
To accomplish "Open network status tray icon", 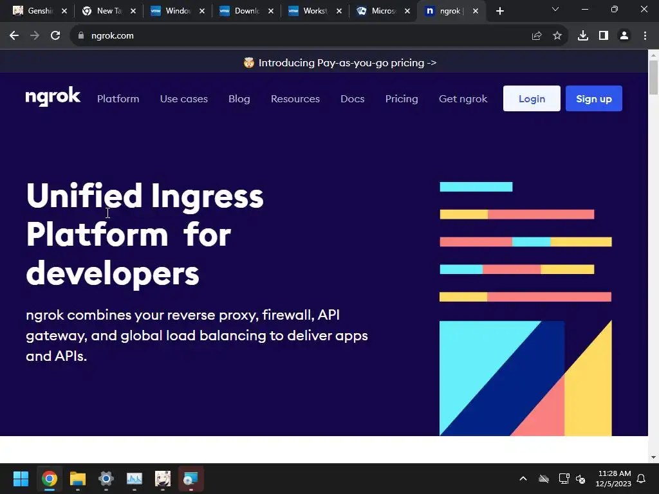I will (x=564, y=479).
